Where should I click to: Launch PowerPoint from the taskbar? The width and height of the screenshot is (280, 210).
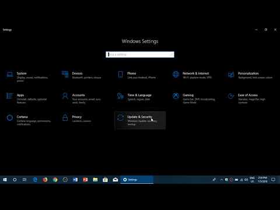click(85, 180)
